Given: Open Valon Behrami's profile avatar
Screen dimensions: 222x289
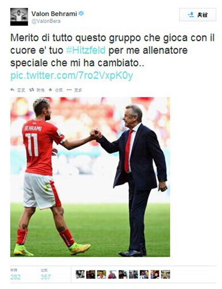Looking at the screenshot, I should [x=19, y=17].
